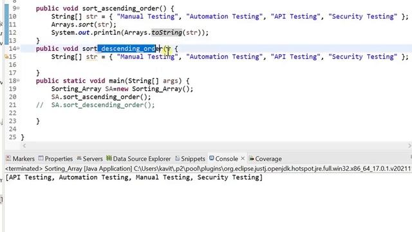Click "Manual Testing" string on line 15
Screen dimensions: 412x232
point(147,57)
